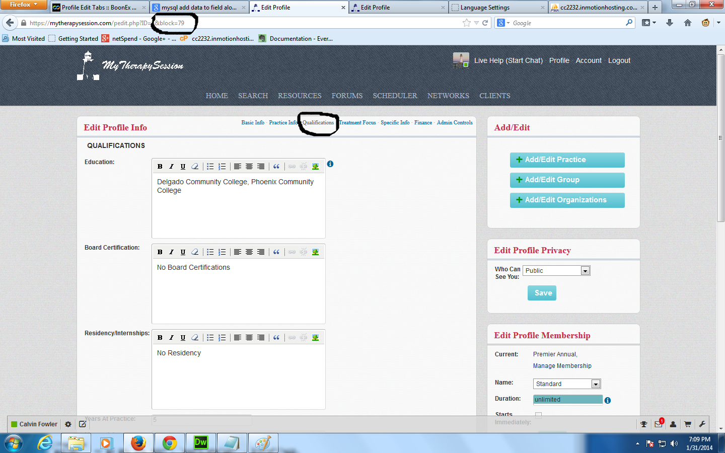Click info icon beside Education editor
Image resolution: width=725 pixels, height=453 pixels.
(x=330, y=164)
